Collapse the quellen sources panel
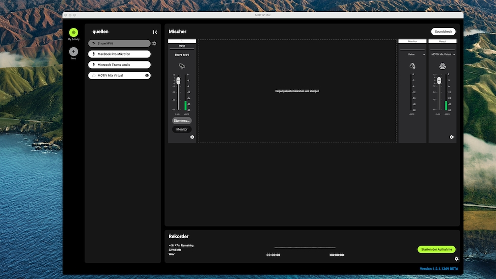 (x=155, y=32)
